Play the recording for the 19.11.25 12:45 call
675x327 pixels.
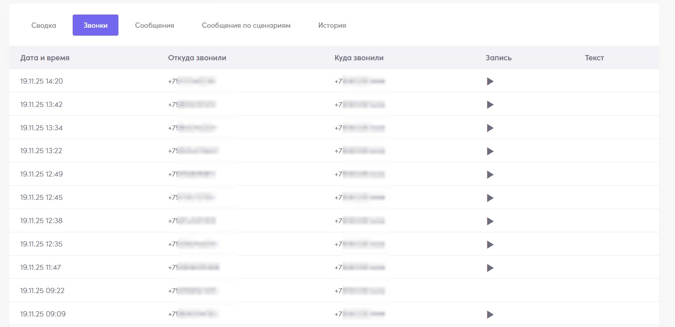coord(490,198)
